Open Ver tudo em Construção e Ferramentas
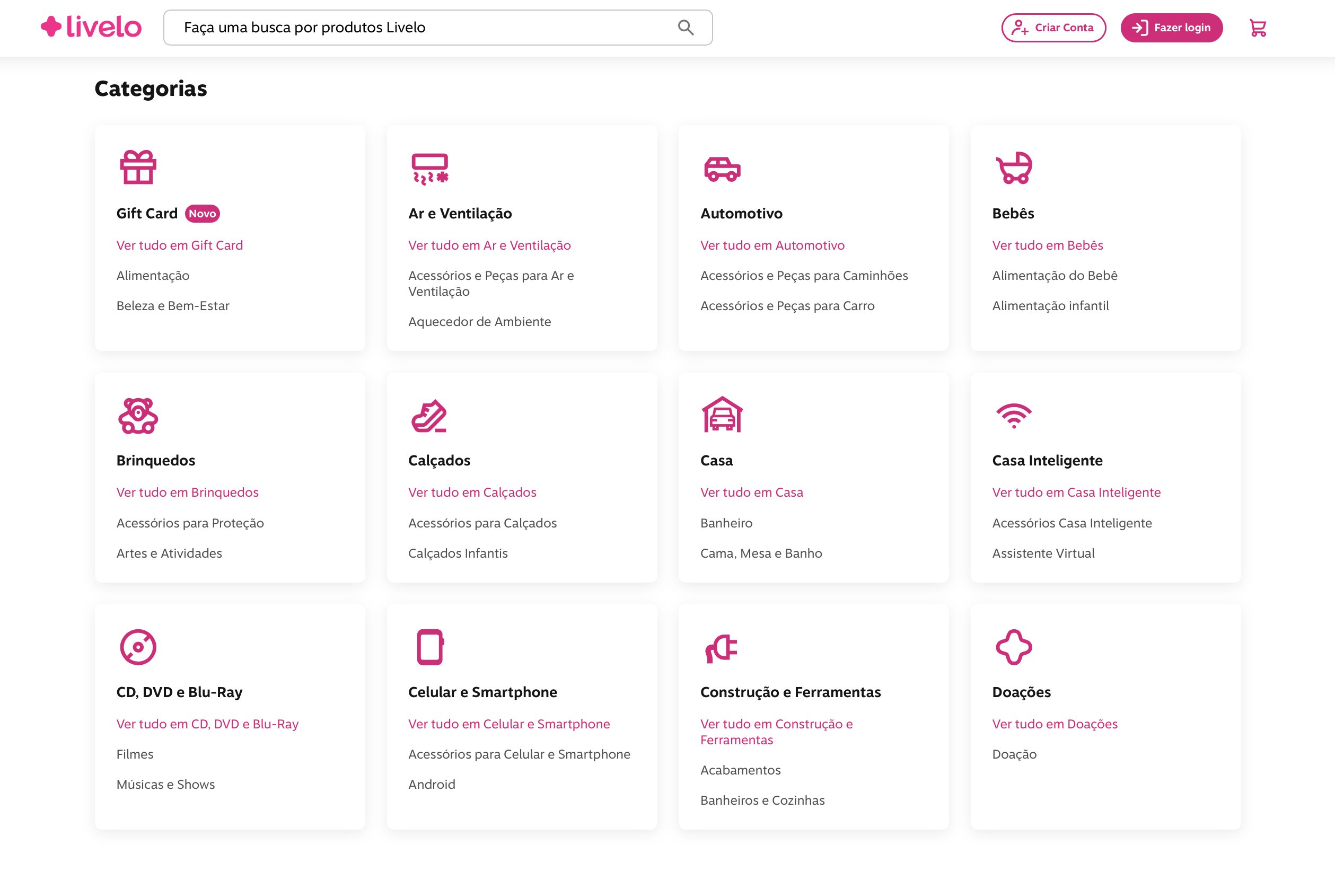The image size is (1335, 880). click(776, 732)
